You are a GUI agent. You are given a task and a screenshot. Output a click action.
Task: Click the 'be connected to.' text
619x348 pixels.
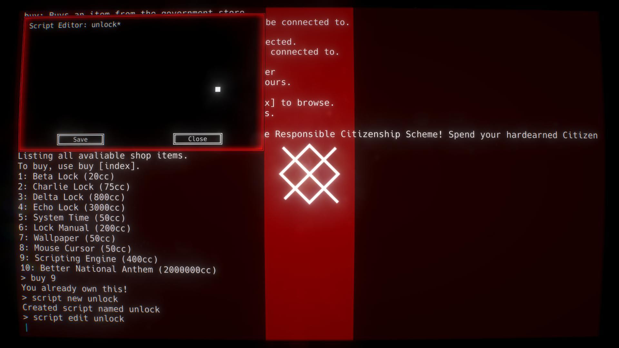click(x=308, y=22)
